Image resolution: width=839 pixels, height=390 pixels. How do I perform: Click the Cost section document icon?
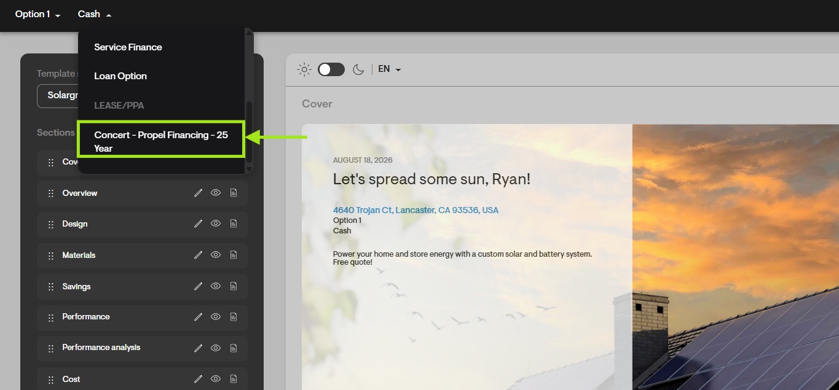[x=234, y=379]
